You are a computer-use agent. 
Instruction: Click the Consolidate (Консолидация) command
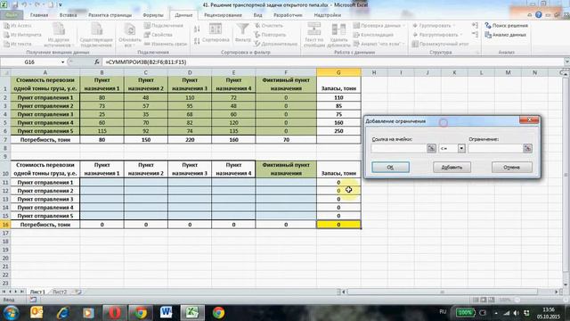[373, 35]
